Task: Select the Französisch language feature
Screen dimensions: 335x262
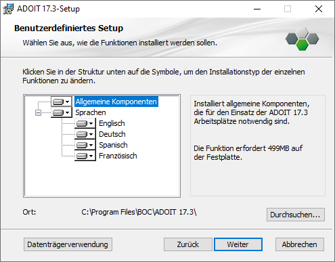Action: click(118, 156)
